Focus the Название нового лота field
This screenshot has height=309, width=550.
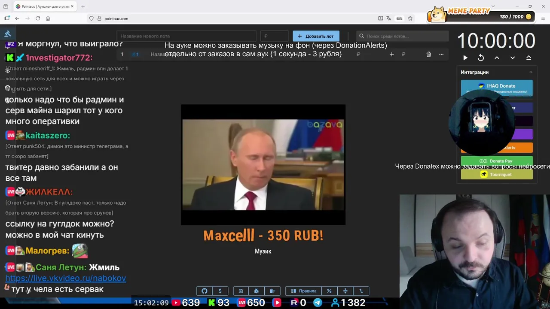tap(186, 36)
